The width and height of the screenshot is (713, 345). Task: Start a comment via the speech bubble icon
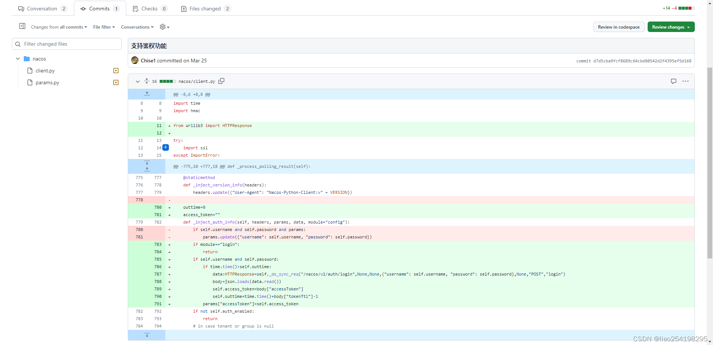[x=673, y=81]
